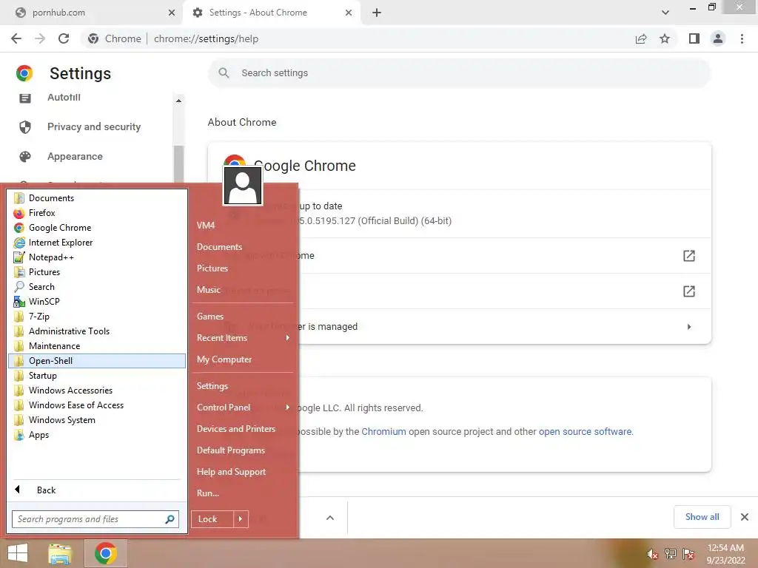Expand the Maintenance folder
Image resolution: width=758 pixels, height=568 pixels.
click(x=97, y=346)
